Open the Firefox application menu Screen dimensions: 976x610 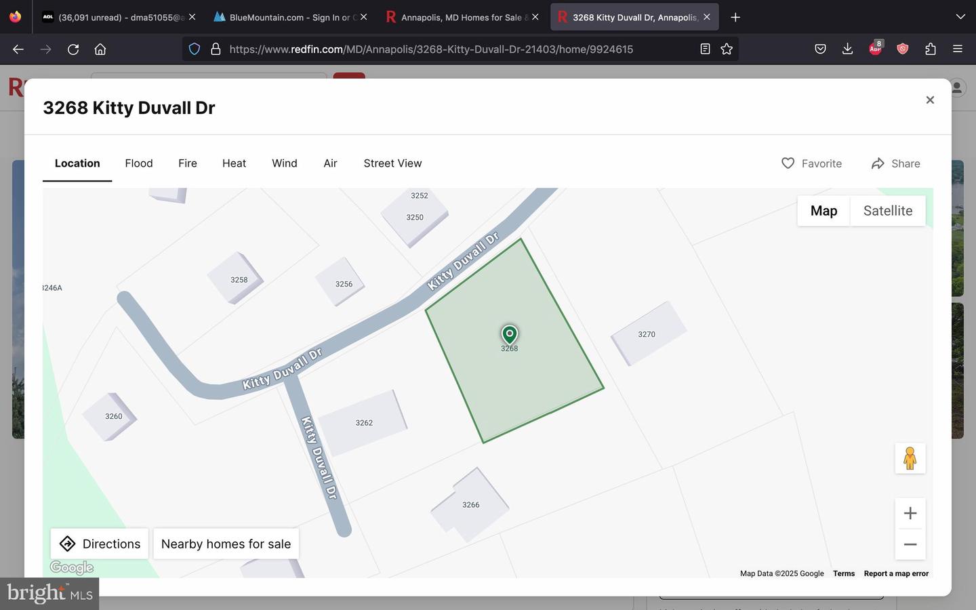(957, 49)
